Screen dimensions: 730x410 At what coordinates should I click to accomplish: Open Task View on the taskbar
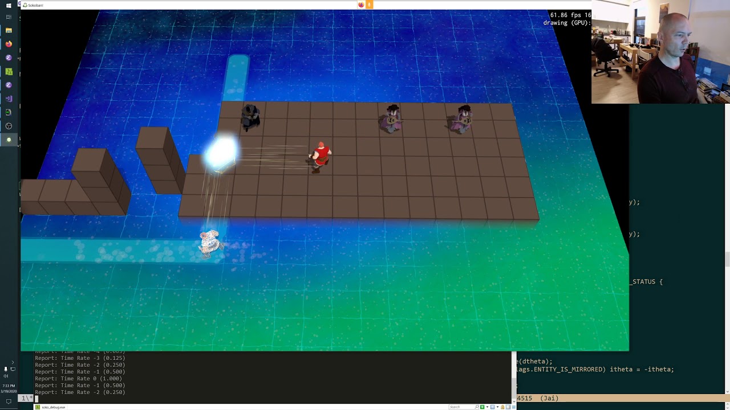pyautogui.click(x=9, y=17)
